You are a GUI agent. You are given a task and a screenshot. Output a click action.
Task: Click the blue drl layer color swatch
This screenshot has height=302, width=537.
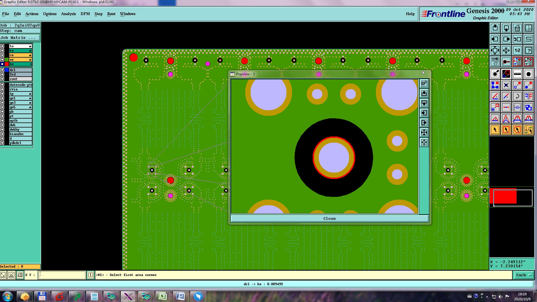[6, 70]
